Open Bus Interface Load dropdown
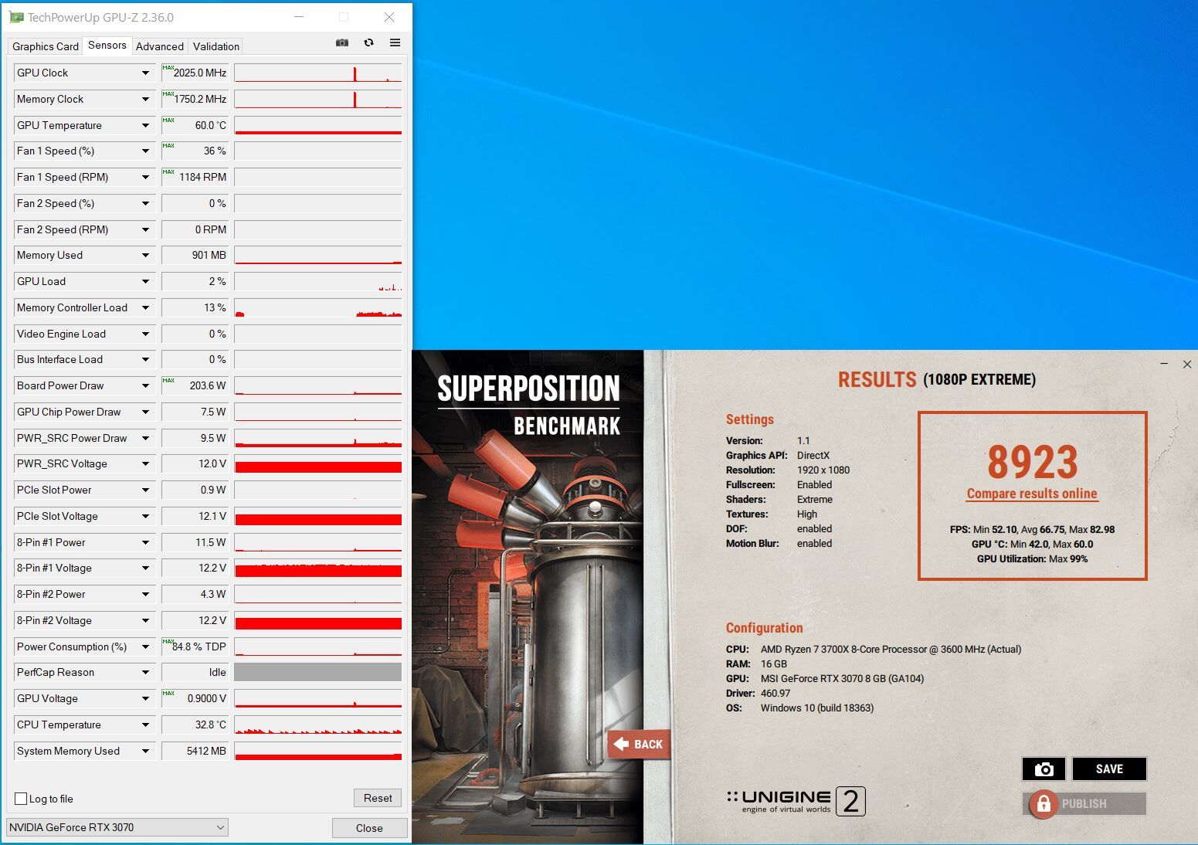This screenshot has height=845, width=1198. pos(145,359)
